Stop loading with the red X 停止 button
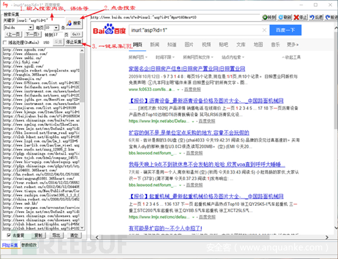338x259 pixels. click(300, 17)
